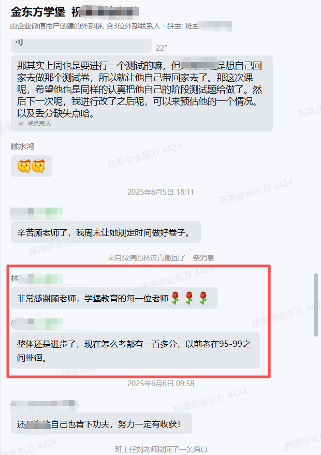
Task: Select the message starting 非常感谢顾老师
Action: [x=114, y=298]
